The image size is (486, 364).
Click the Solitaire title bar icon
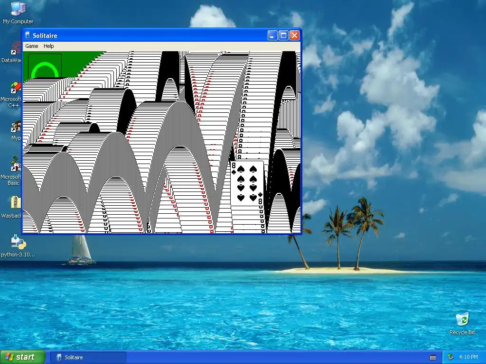(27, 35)
